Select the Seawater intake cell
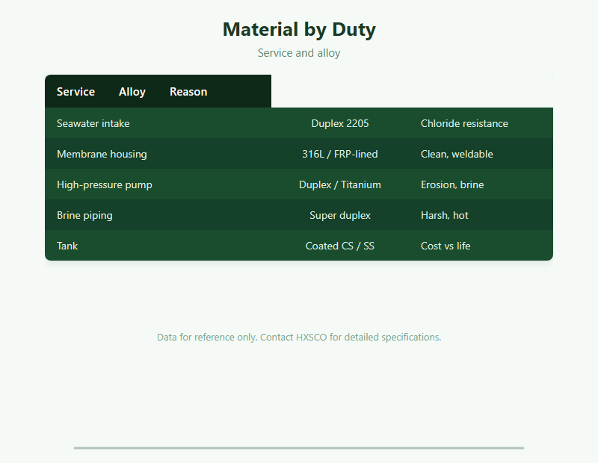Viewport: 598px width, 463px height. (x=158, y=123)
